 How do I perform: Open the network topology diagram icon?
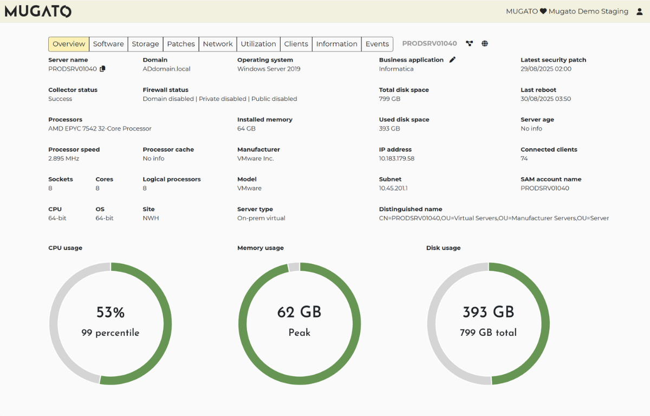(x=469, y=44)
